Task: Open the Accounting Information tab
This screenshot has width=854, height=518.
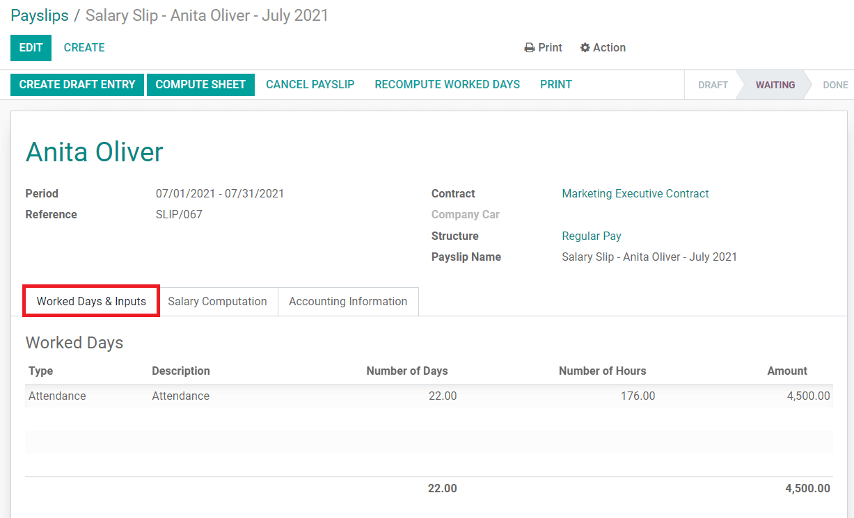Action: [x=348, y=302]
